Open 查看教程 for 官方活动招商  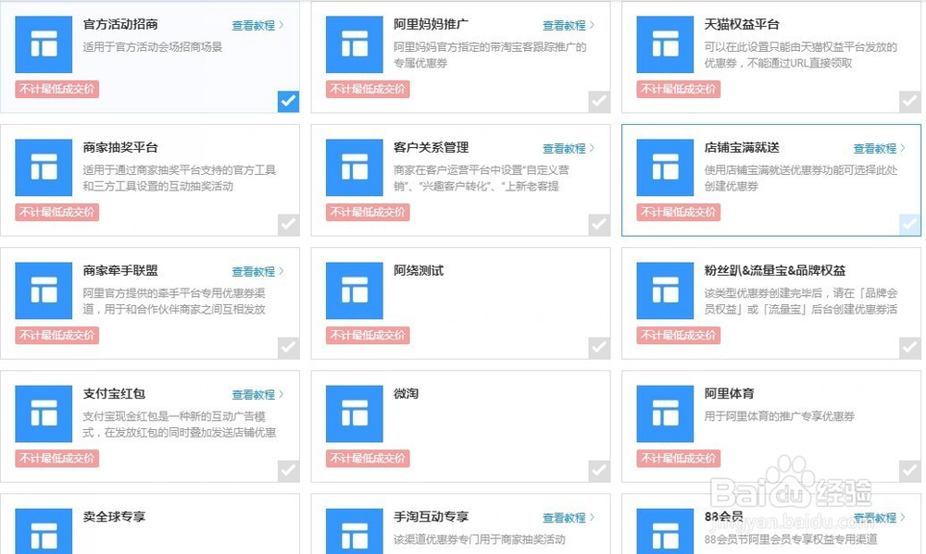tap(257, 25)
